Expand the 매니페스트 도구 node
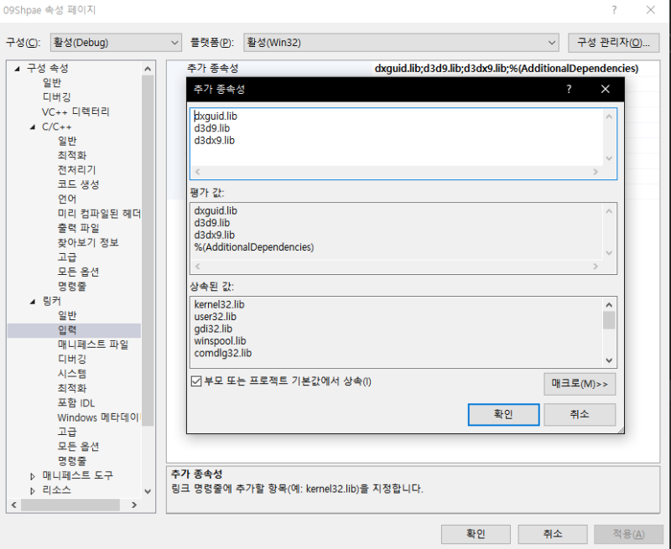 [x=33, y=475]
